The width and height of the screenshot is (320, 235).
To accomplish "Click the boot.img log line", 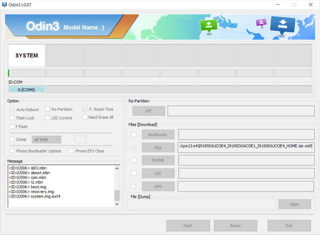I will (28, 187).
